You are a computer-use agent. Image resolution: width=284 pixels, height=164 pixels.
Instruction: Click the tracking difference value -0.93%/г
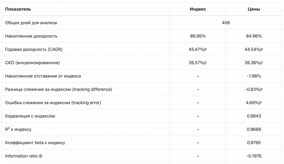point(254,89)
